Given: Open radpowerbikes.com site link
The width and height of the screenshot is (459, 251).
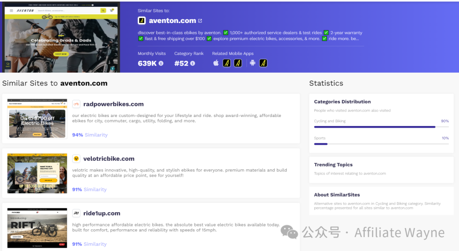Looking at the screenshot, I should [113, 104].
